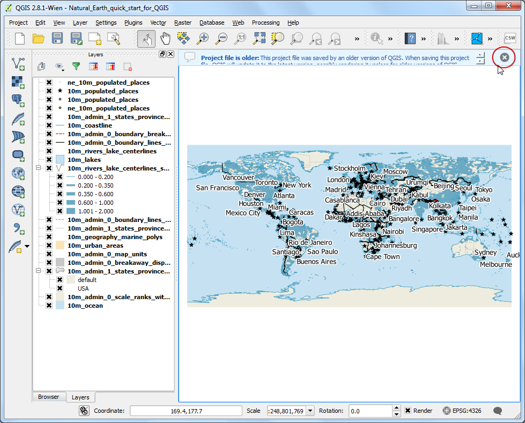Click the Zoom Next icon
Image resolution: width=525 pixels, height=423 pixels.
coord(334,39)
